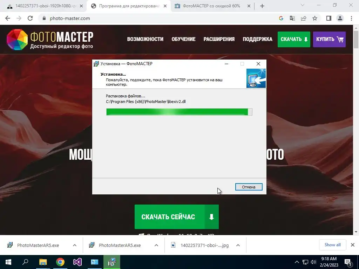Click address bar photo-master.com

(x=70, y=18)
